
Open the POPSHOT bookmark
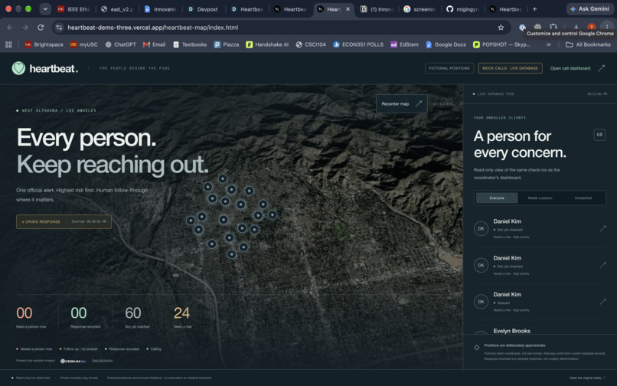coord(501,44)
